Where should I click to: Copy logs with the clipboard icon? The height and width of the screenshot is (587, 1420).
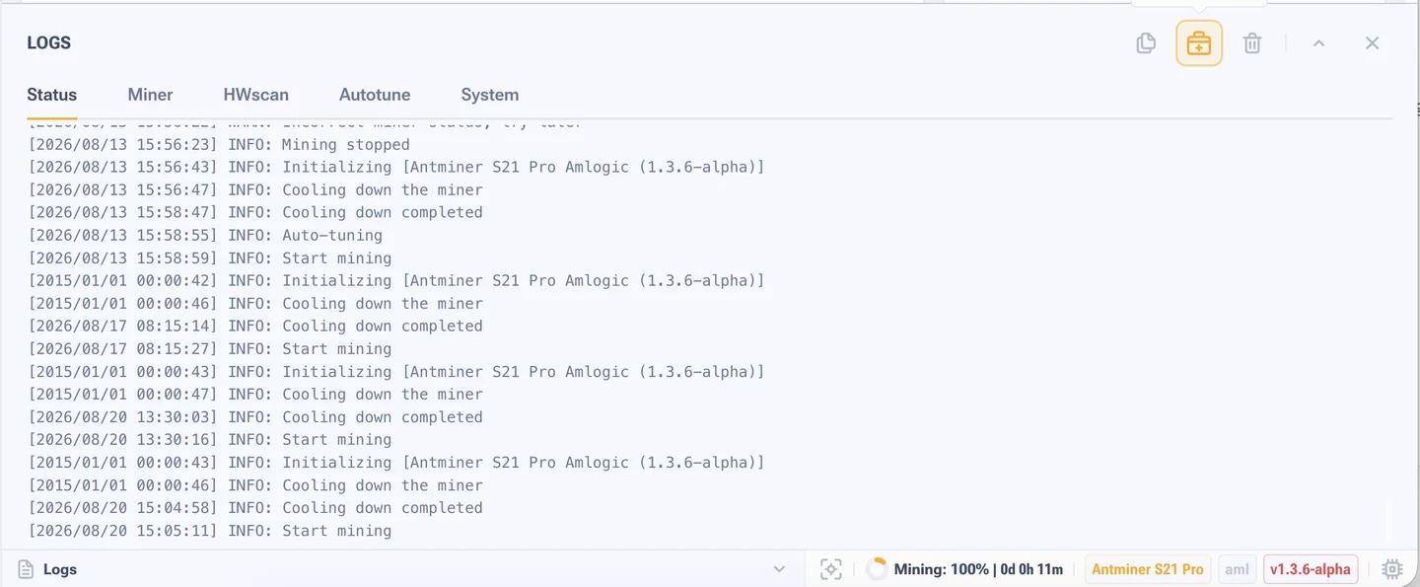click(1145, 43)
